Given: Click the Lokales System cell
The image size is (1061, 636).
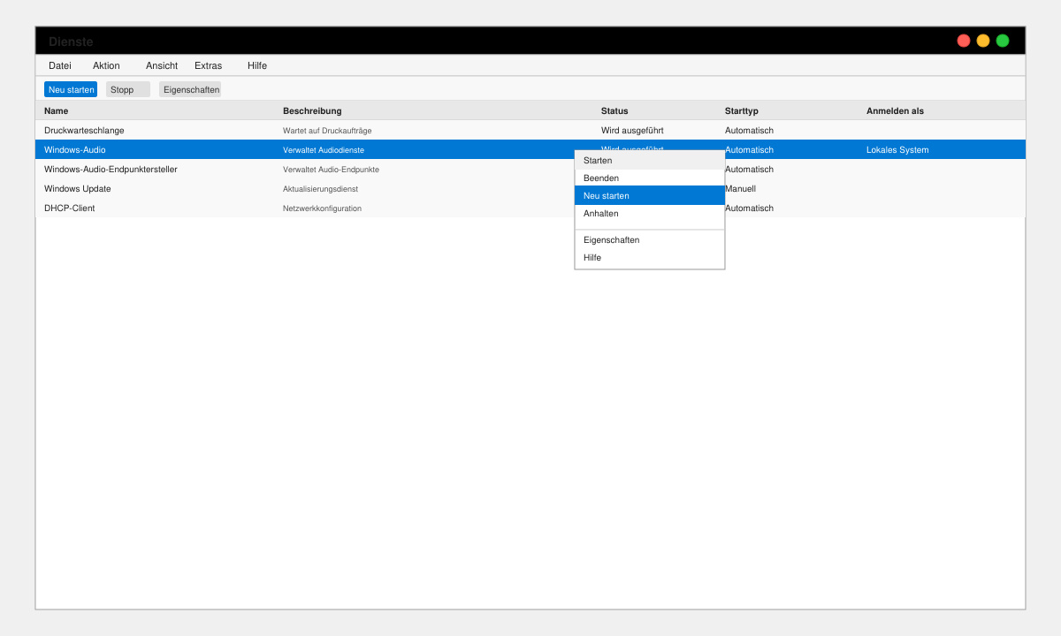Looking at the screenshot, I should (x=897, y=149).
